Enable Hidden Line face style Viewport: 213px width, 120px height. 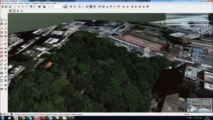(83, 7)
